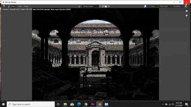Click the new image icon
The width and height of the screenshot is (191, 107).
coord(103,6)
